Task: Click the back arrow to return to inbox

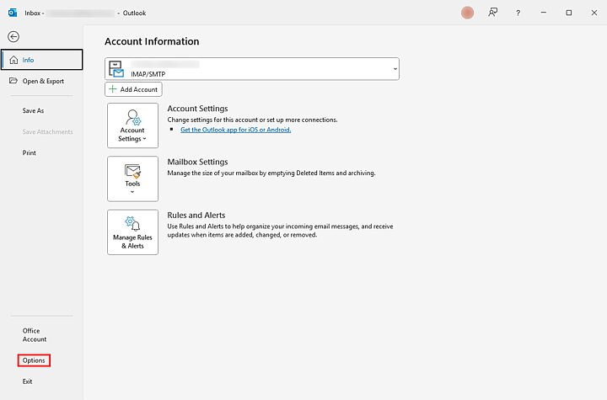Action: pyautogui.click(x=13, y=37)
